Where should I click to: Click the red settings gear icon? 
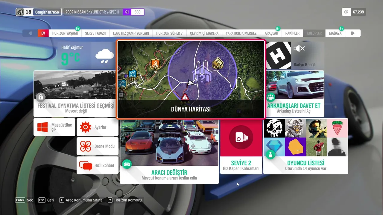tap(86, 127)
